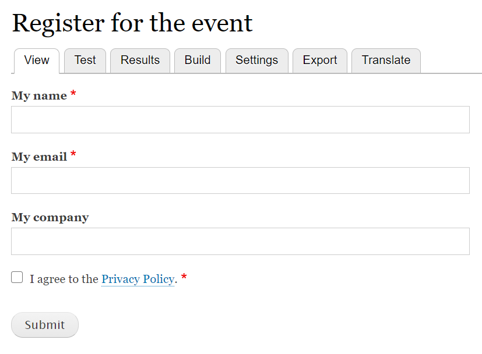
Task: Check the Privacy Policy agreement checkbox
Action: pos(17,277)
